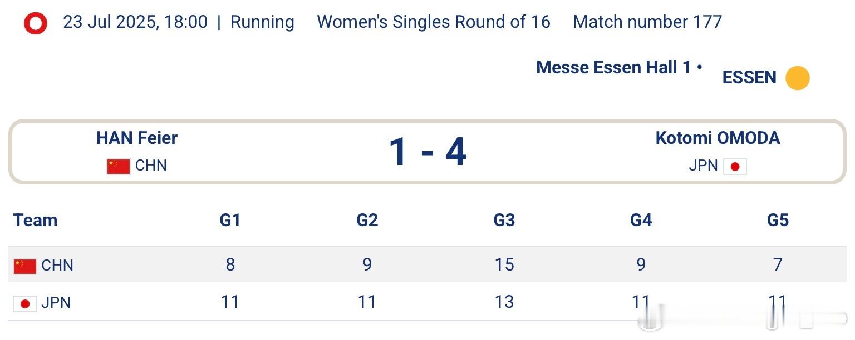The image size is (855, 340).
Task: Select the G3 column header
Action: pyautogui.click(x=504, y=221)
